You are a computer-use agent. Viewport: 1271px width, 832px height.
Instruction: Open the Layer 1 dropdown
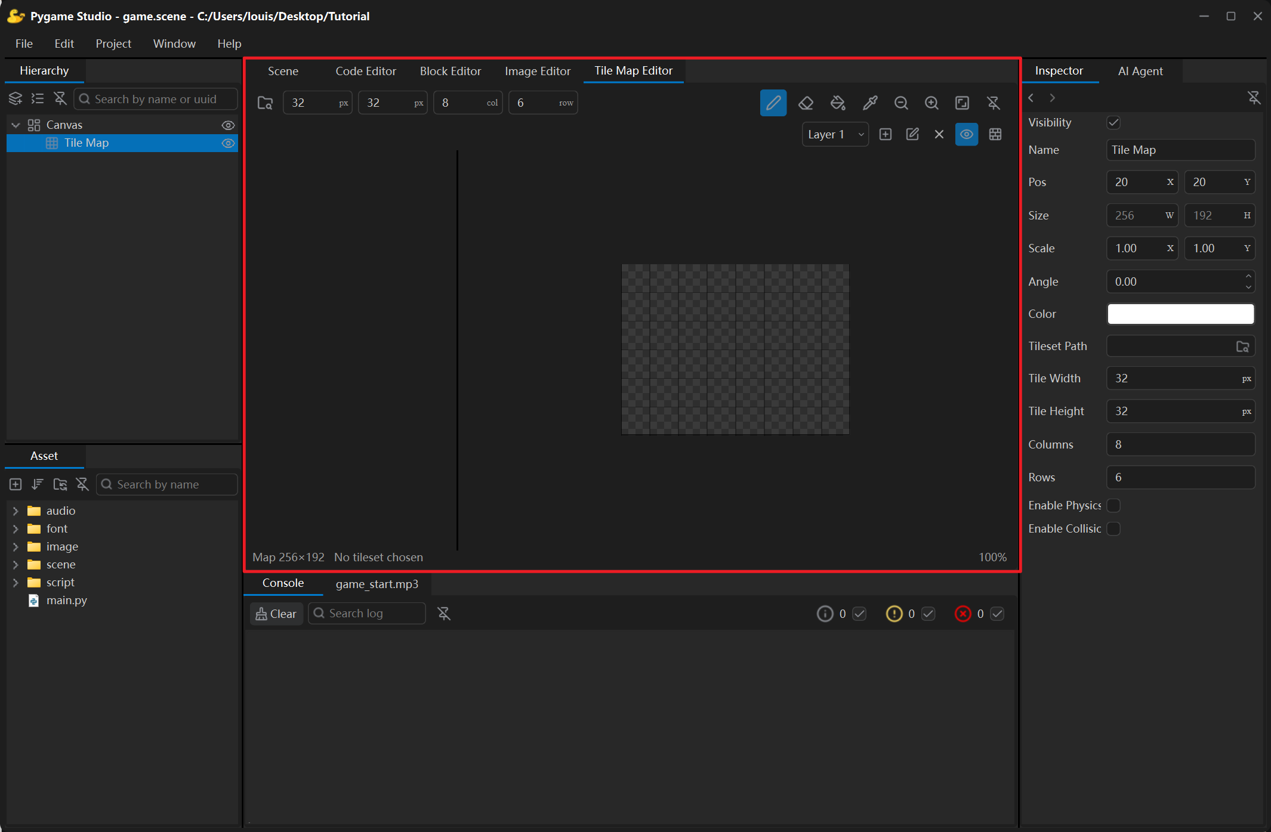835,134
